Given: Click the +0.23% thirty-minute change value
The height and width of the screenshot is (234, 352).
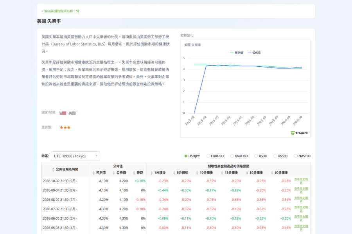Looking at the screenshot, I should (260, 218).
